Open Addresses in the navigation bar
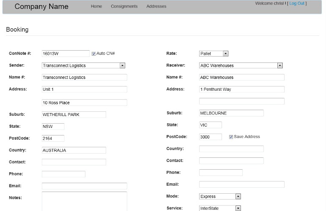Screen dimensions: 326x211 [156, 6]
